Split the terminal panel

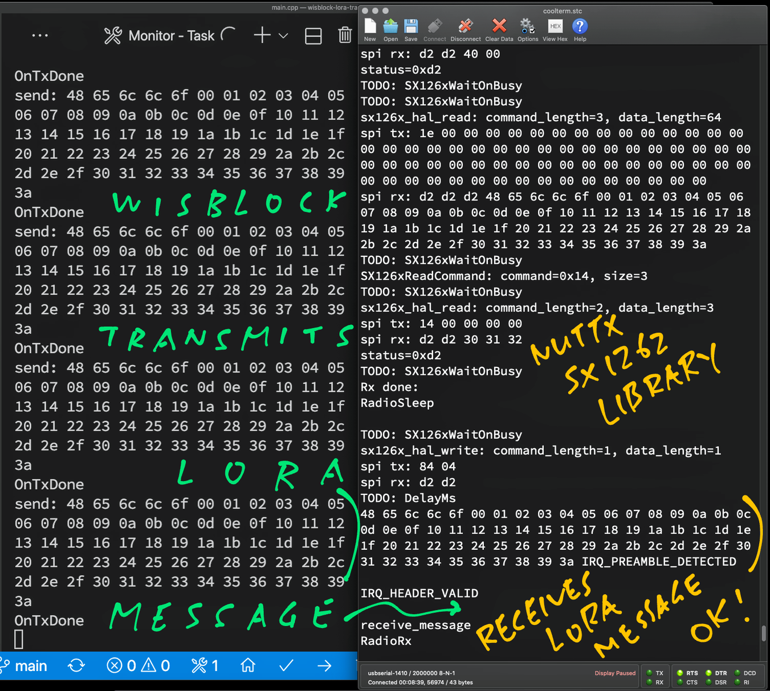(x=313, y=36)
